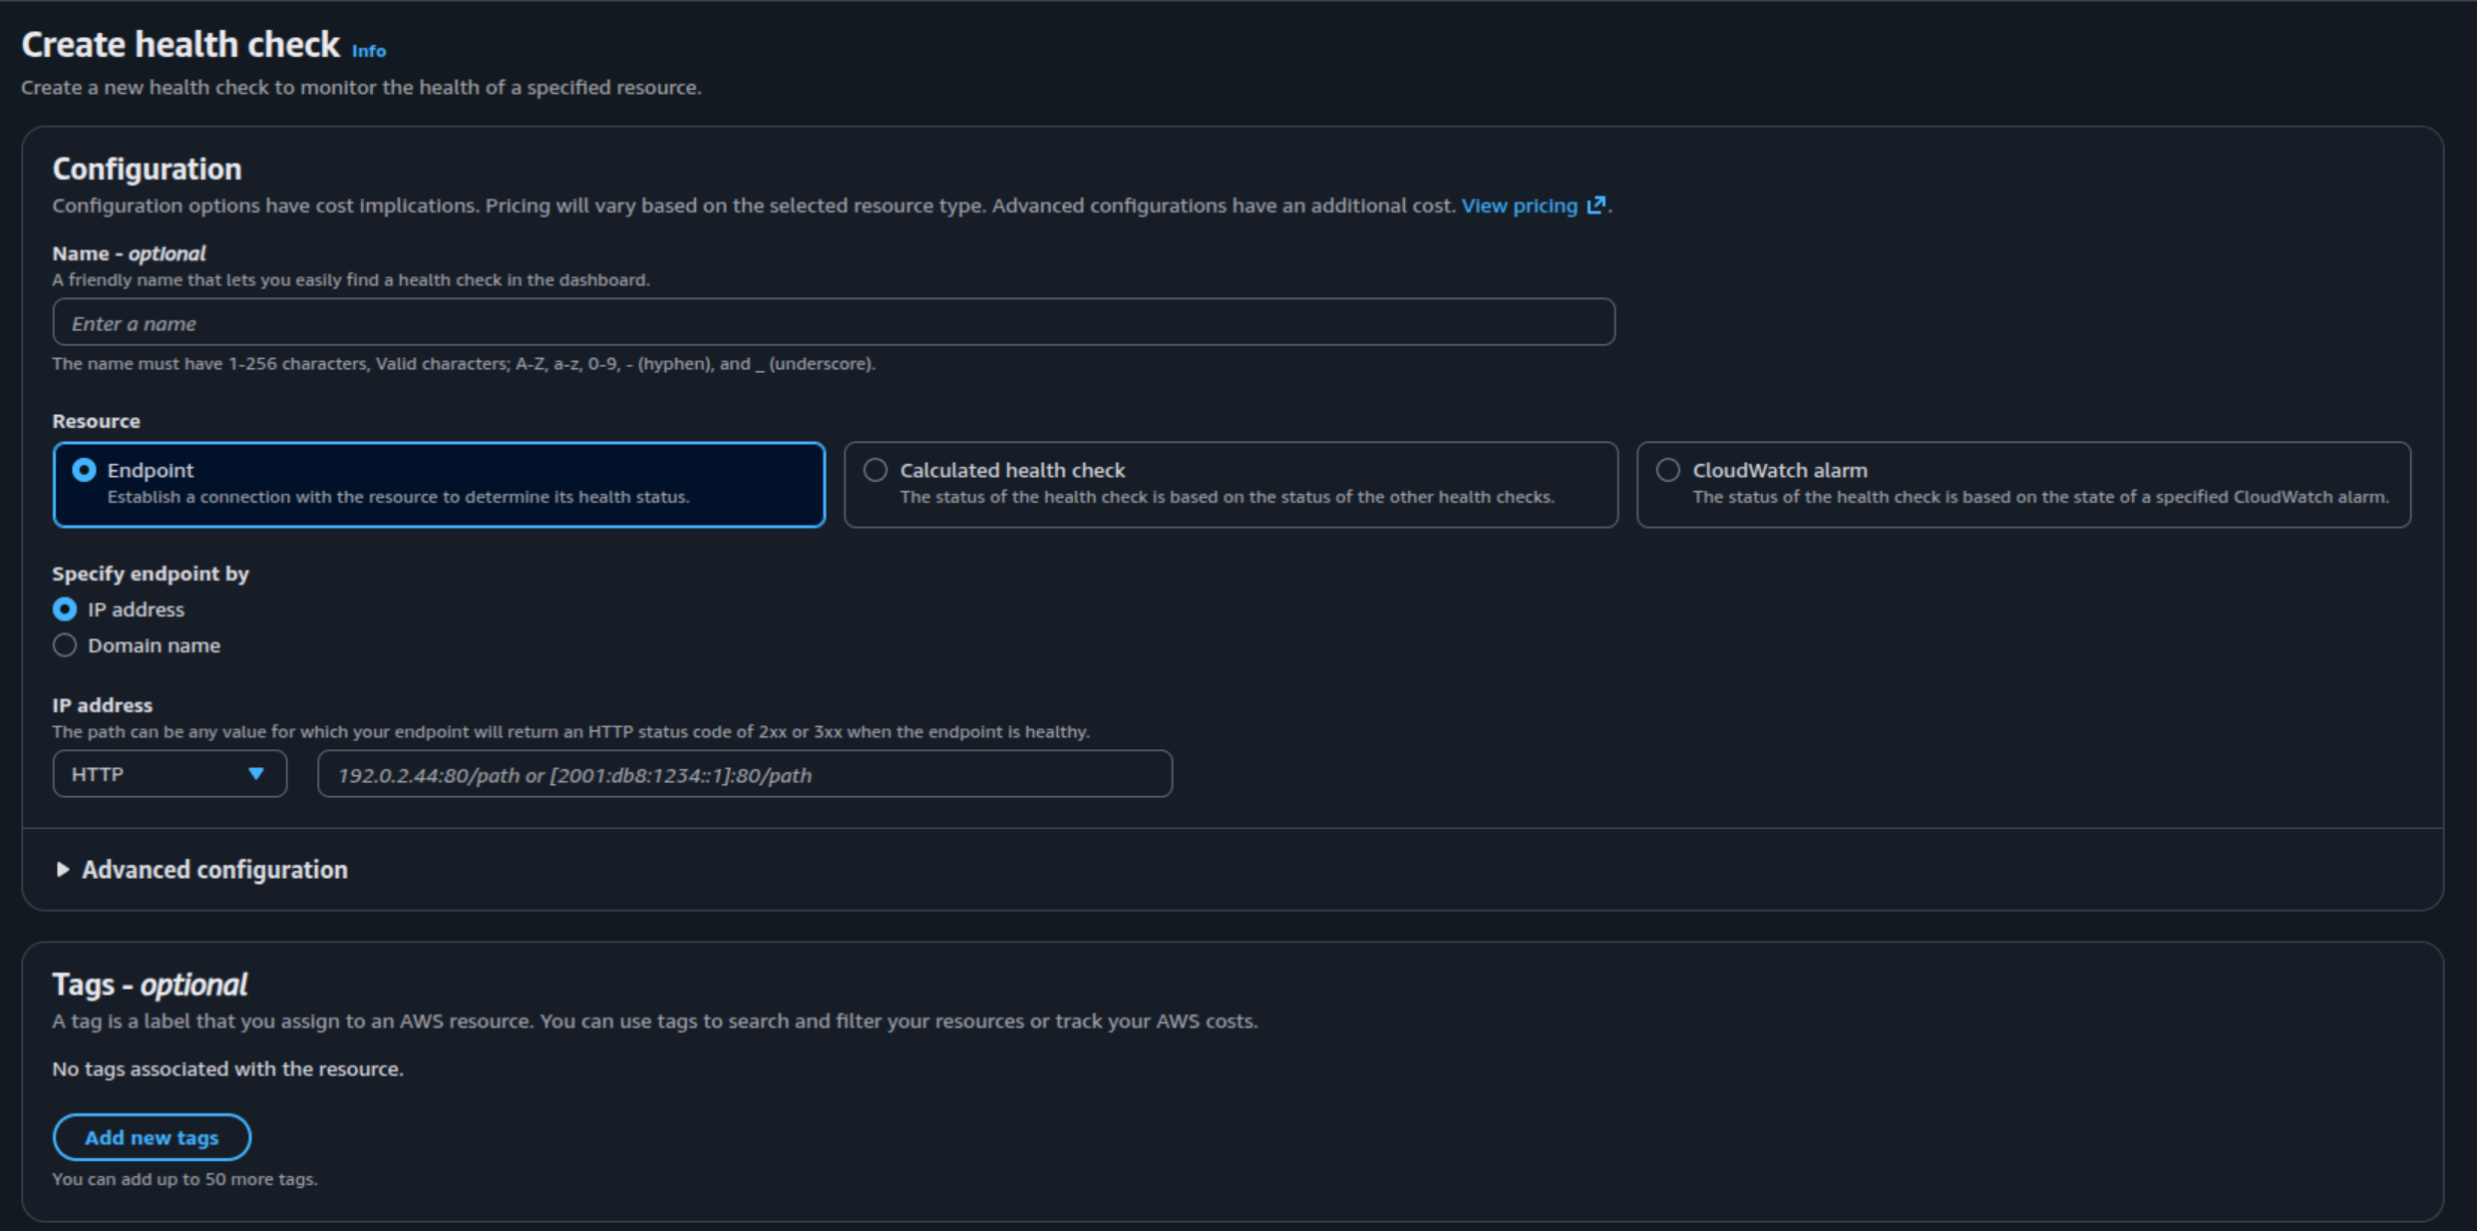The height and width of the screenshot is (1231, 2477).
Task: Click the Advanced configuration triangle icon
Action: point(63,870)
